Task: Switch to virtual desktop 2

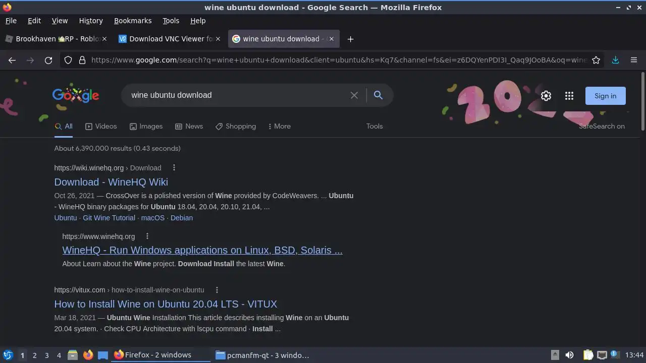Action: pyautogui.click(x=34, y=355)
